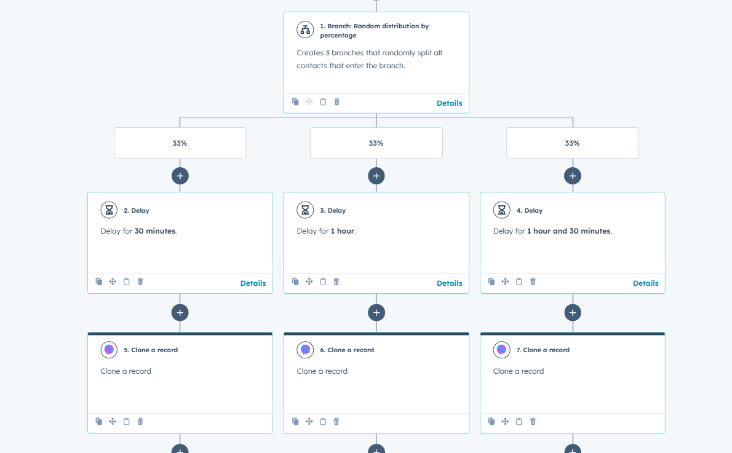This screenshot has width=732, height=453.
Task: Add an action above the 4. Delay card
Action: click(572, 176)
